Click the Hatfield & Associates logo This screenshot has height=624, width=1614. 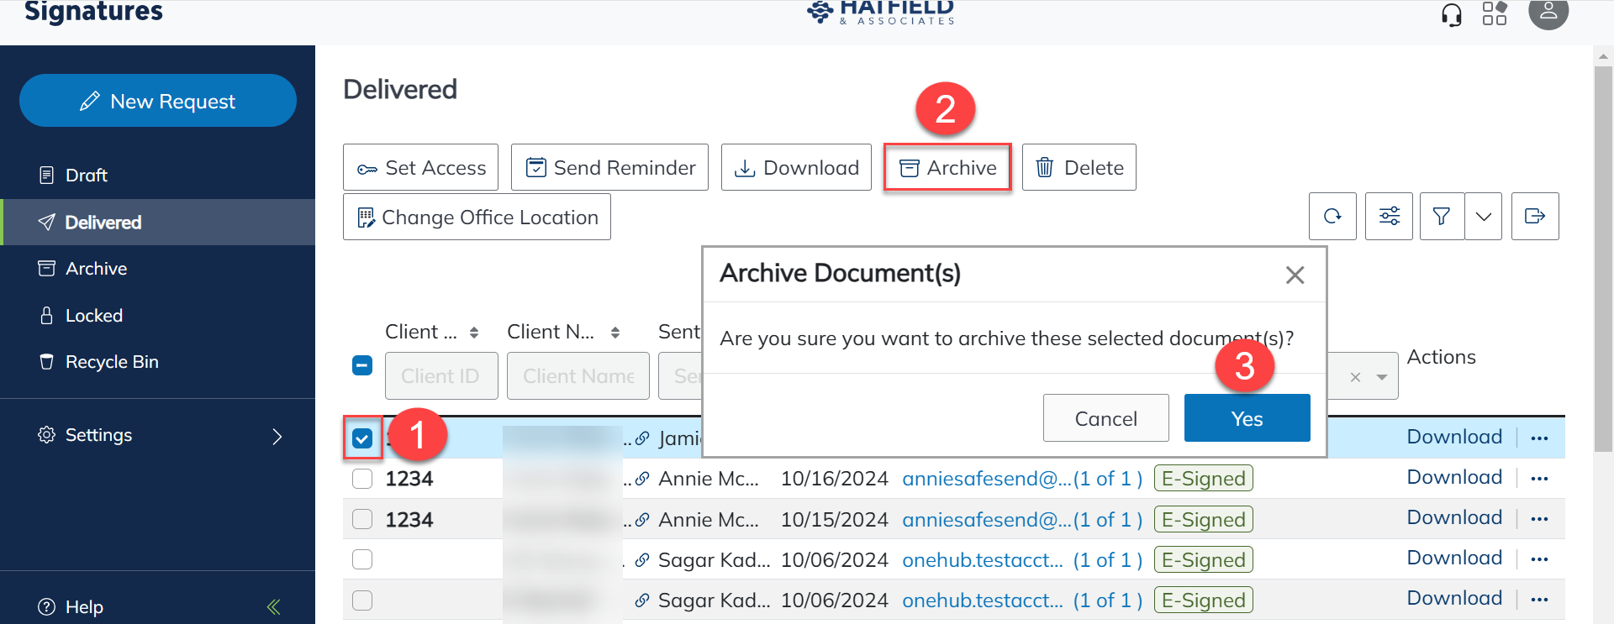point(881,13)
